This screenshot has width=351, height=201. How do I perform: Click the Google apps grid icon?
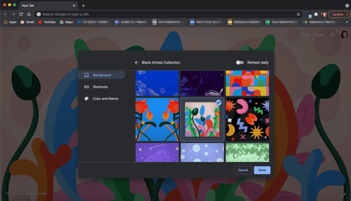(333, 35)
